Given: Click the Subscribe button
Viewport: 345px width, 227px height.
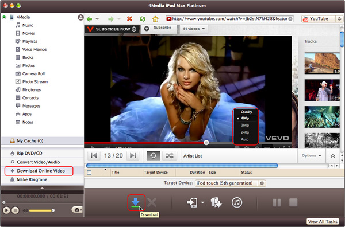Looking at the screenshot, I should 159,28.
